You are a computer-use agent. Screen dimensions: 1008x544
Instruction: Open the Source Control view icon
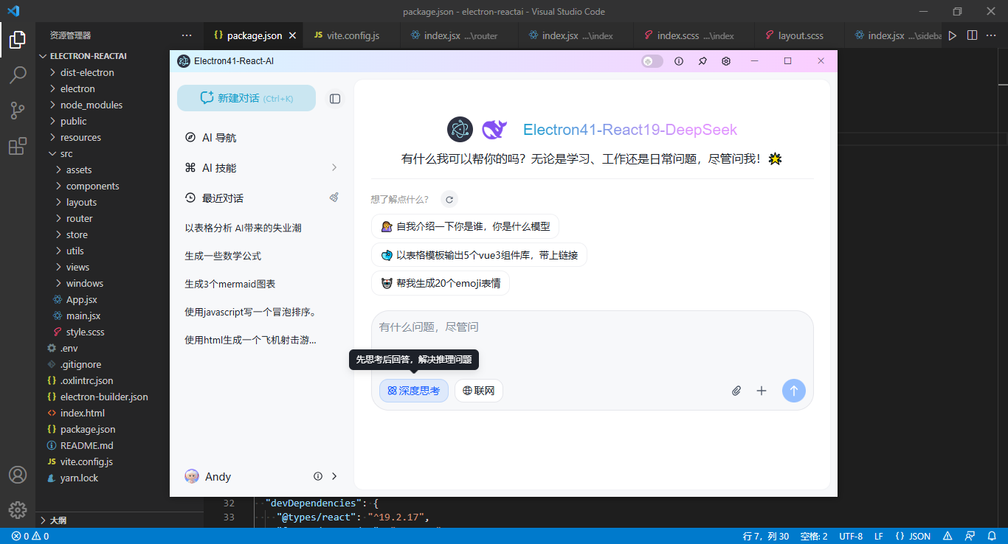(18, 111)
